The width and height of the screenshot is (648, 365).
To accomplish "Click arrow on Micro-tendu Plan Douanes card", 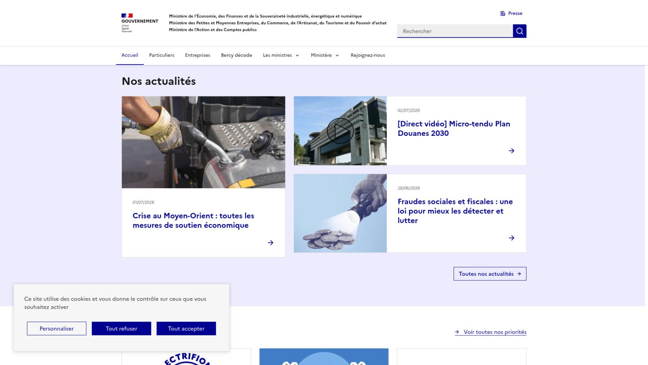I will [x=512, y=150].
